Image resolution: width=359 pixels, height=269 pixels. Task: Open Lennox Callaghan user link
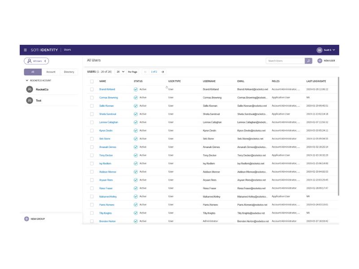click(109, 122)
